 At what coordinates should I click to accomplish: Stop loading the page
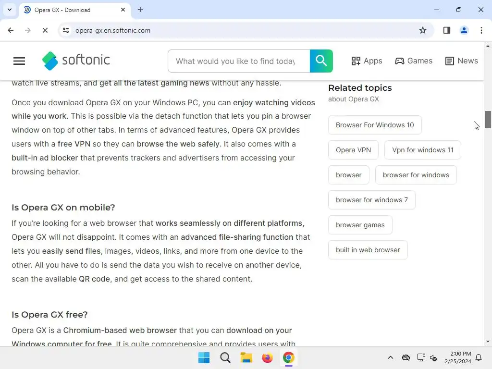45,30
